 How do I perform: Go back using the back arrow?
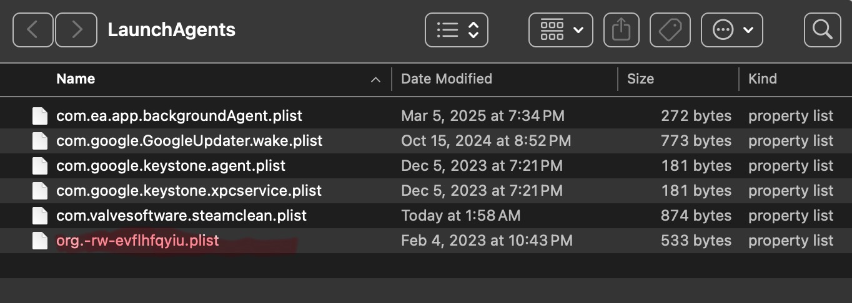point(32,30)
